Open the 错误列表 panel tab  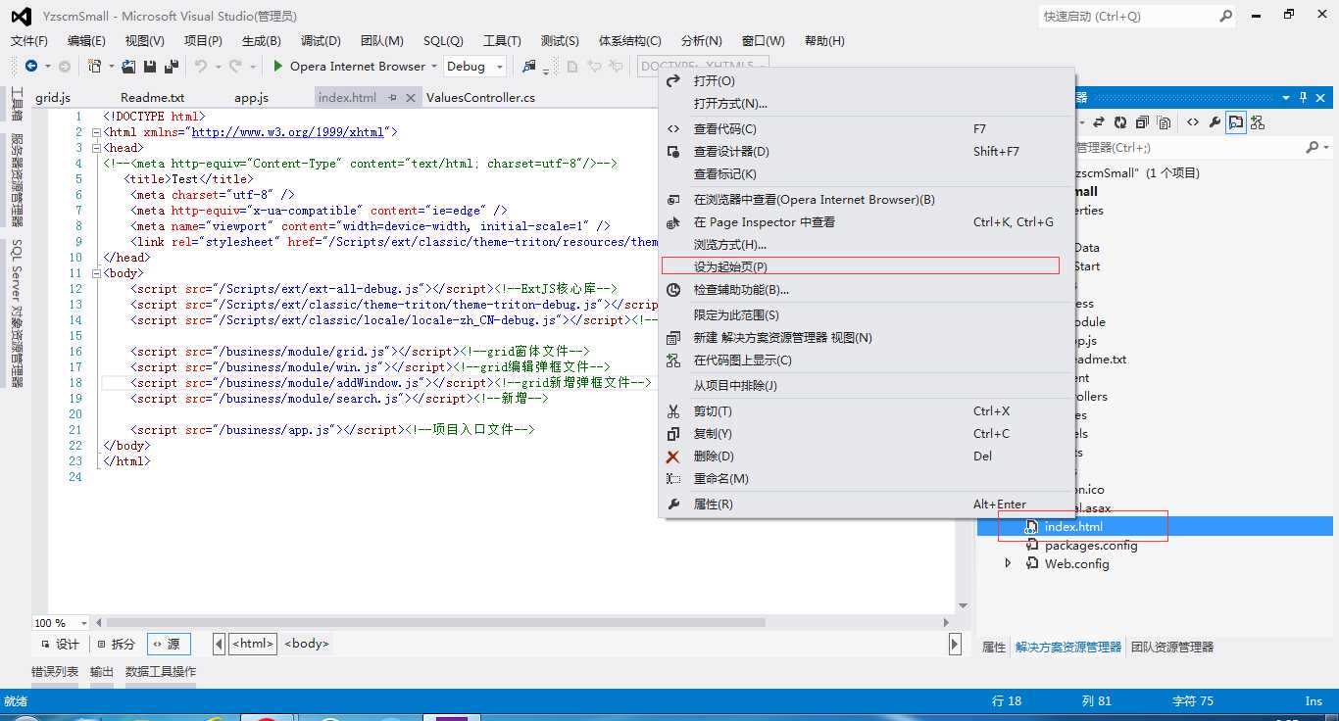[55, 671]
